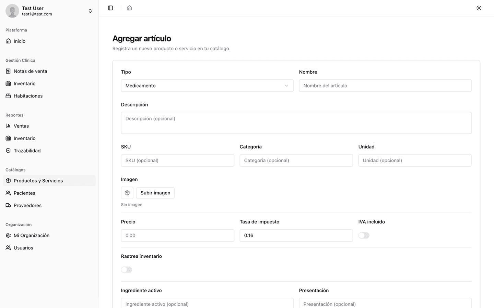Turn on Rastrea inventario toggle
494x308 pixels.
pyautogui.click(x=126, y=270)
